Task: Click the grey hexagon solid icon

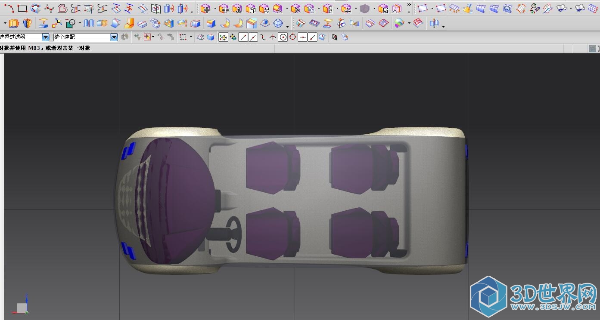Action: click(364, 9)
